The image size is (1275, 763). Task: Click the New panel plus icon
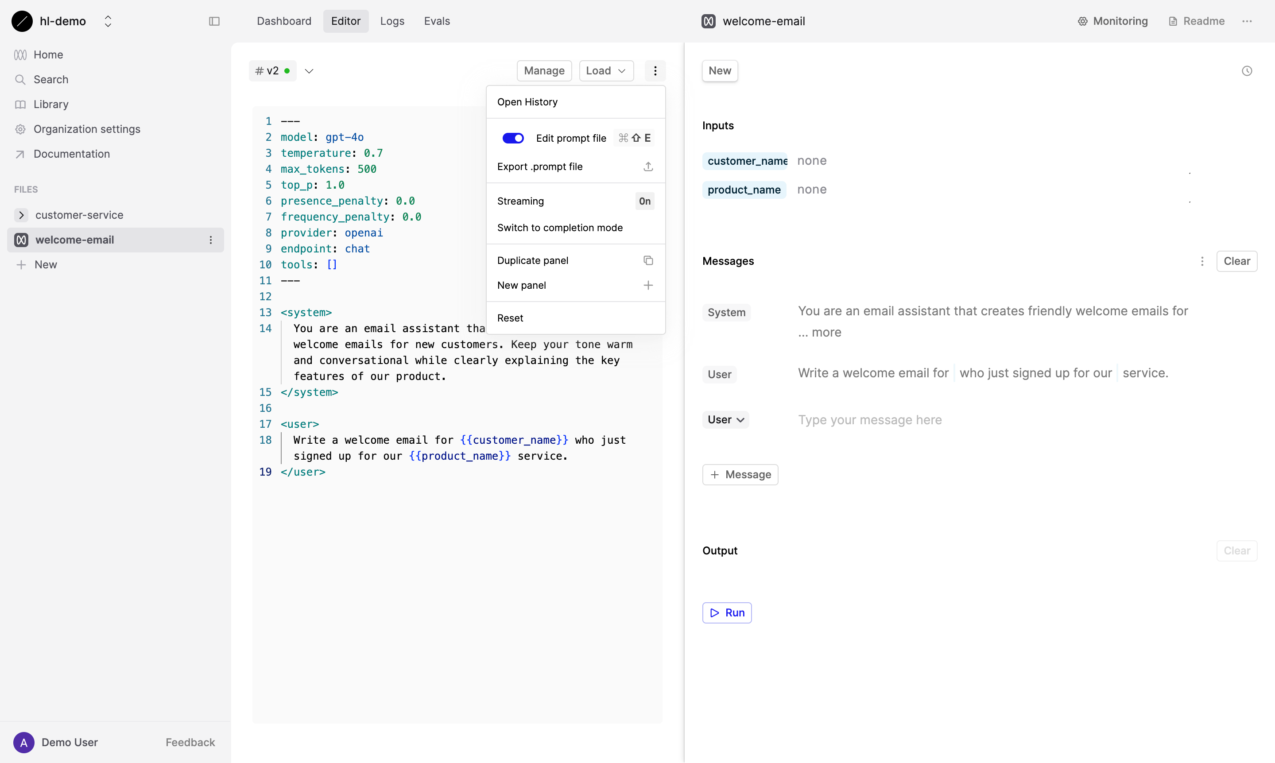point(648,285)
